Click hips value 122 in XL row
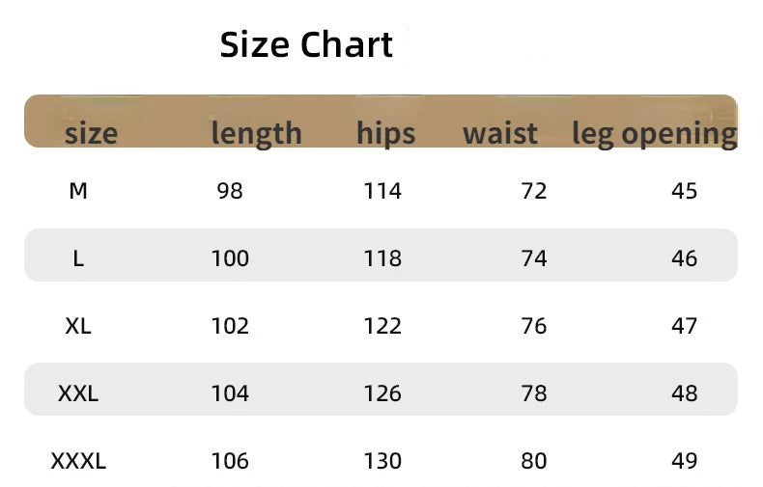 click(383, 326)
